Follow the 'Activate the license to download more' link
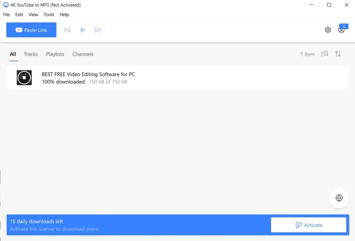This screenshot has width=355, height=241. click(54, 229)
